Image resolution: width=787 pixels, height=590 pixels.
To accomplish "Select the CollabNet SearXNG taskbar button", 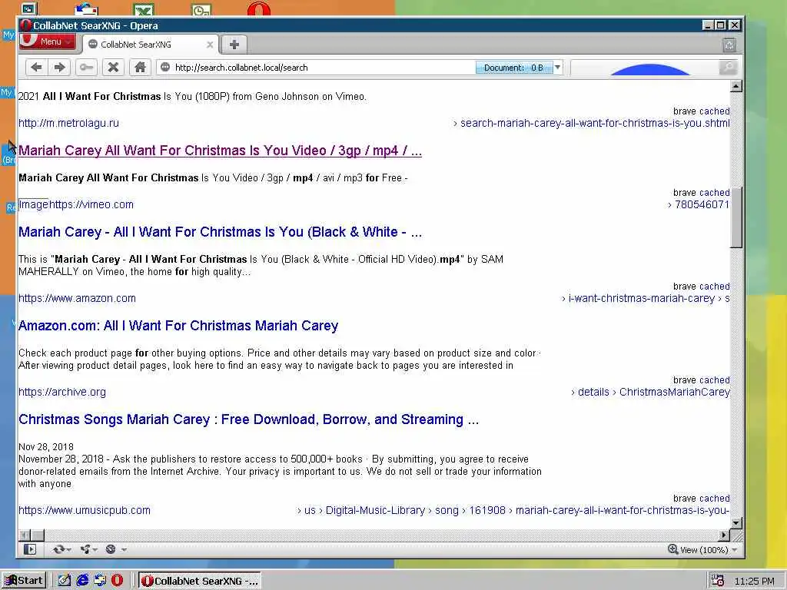I will click(x=200, y=581).
